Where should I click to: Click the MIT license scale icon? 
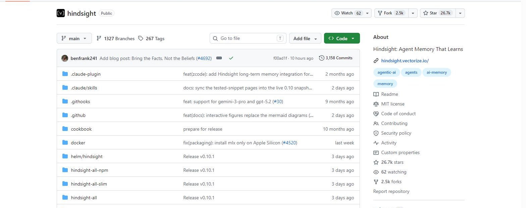click(376, 104)
